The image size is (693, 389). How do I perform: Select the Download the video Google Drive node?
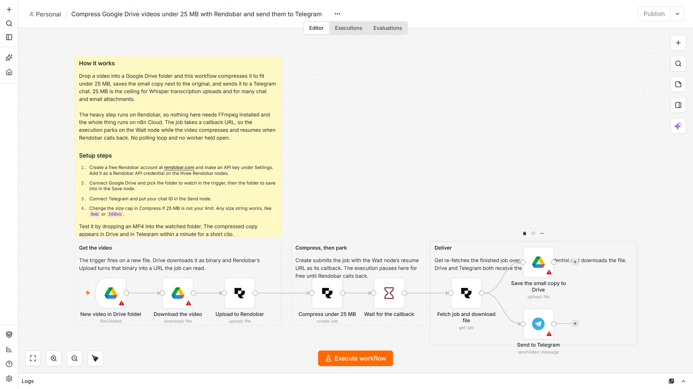(x=178, y=293)
